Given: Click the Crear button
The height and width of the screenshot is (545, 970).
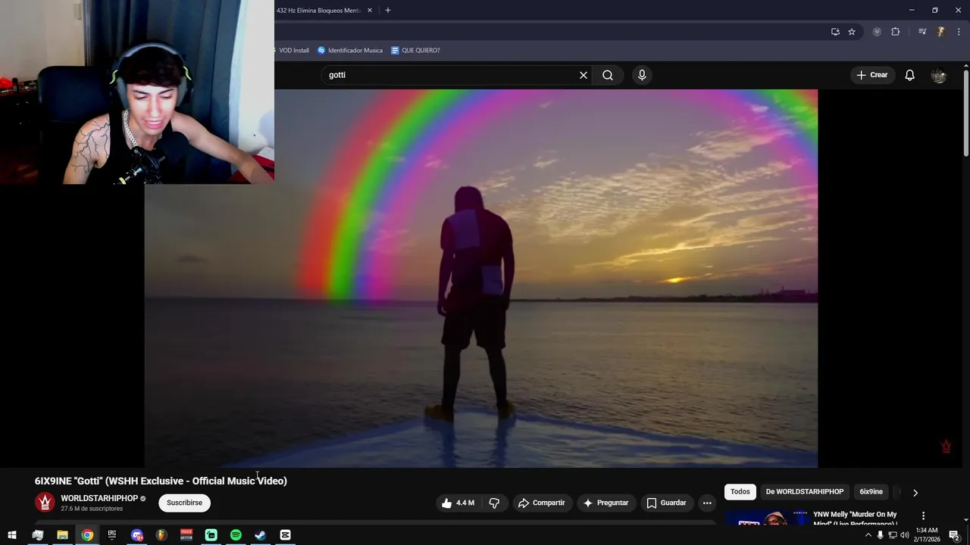Looking at the screenshot, I should pyautogui.click(x=871, y=75).
